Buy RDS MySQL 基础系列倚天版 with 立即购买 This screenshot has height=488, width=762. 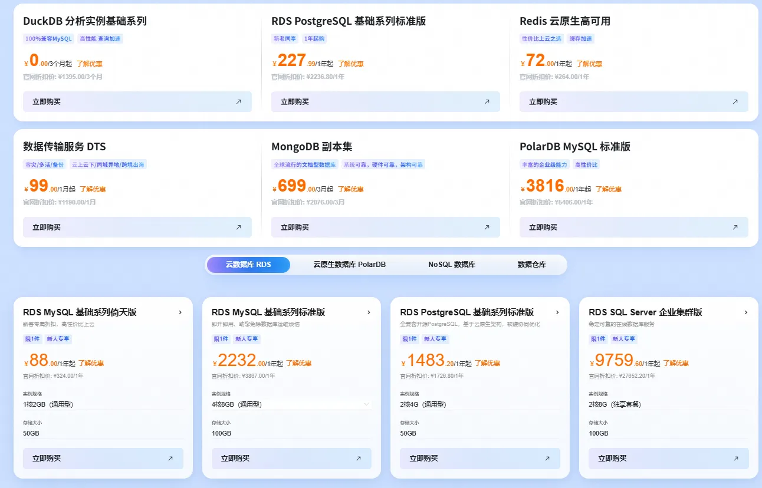click(x=103, y=459)
